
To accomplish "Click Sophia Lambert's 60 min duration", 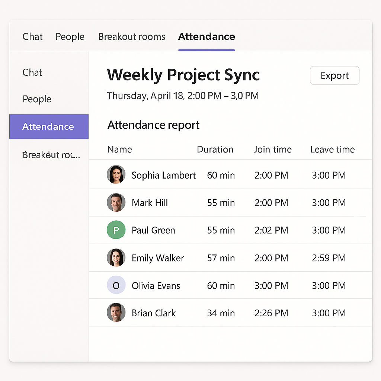I will [221, 175].
